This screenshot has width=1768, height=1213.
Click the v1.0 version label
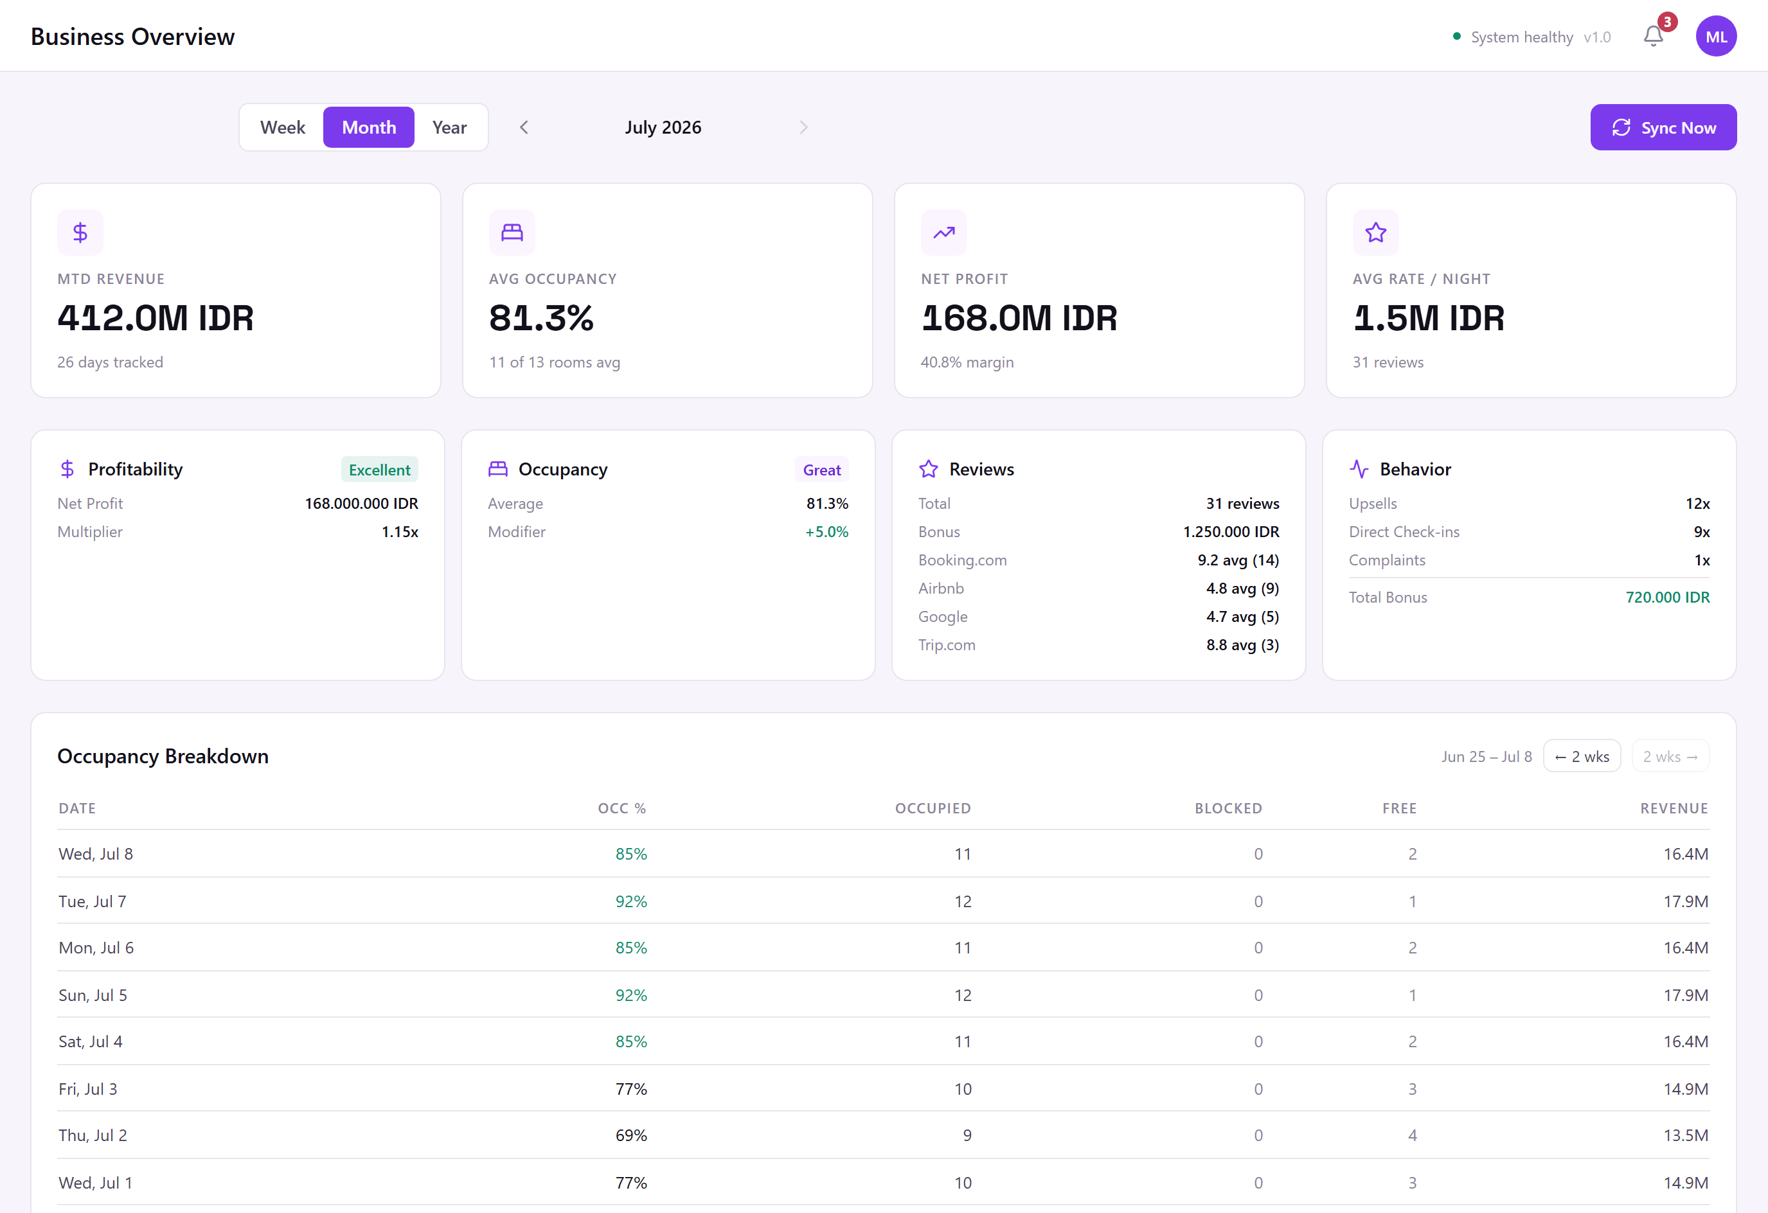[x=1597, y=37]
